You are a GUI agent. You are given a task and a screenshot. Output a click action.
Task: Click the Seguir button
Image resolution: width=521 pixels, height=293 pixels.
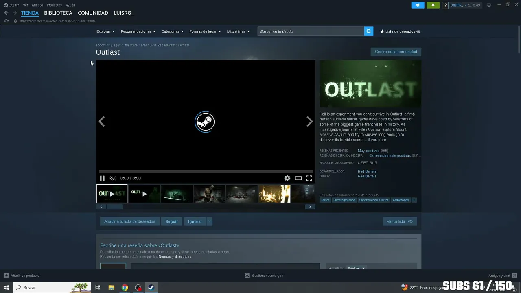coord(171,221)
